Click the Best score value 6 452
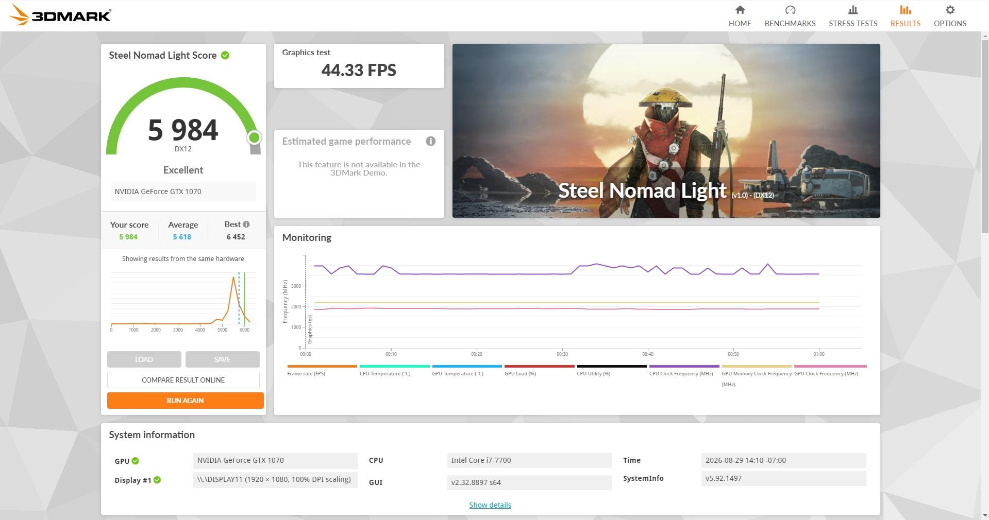This screenshot has width=989, height=520. click(236, 237)
